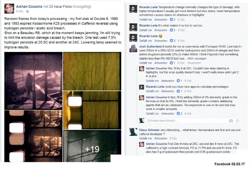Open Josh Sutherland's avatar
Screen dimensions: 252x169
pyautogui.click(x=133, y=48)
